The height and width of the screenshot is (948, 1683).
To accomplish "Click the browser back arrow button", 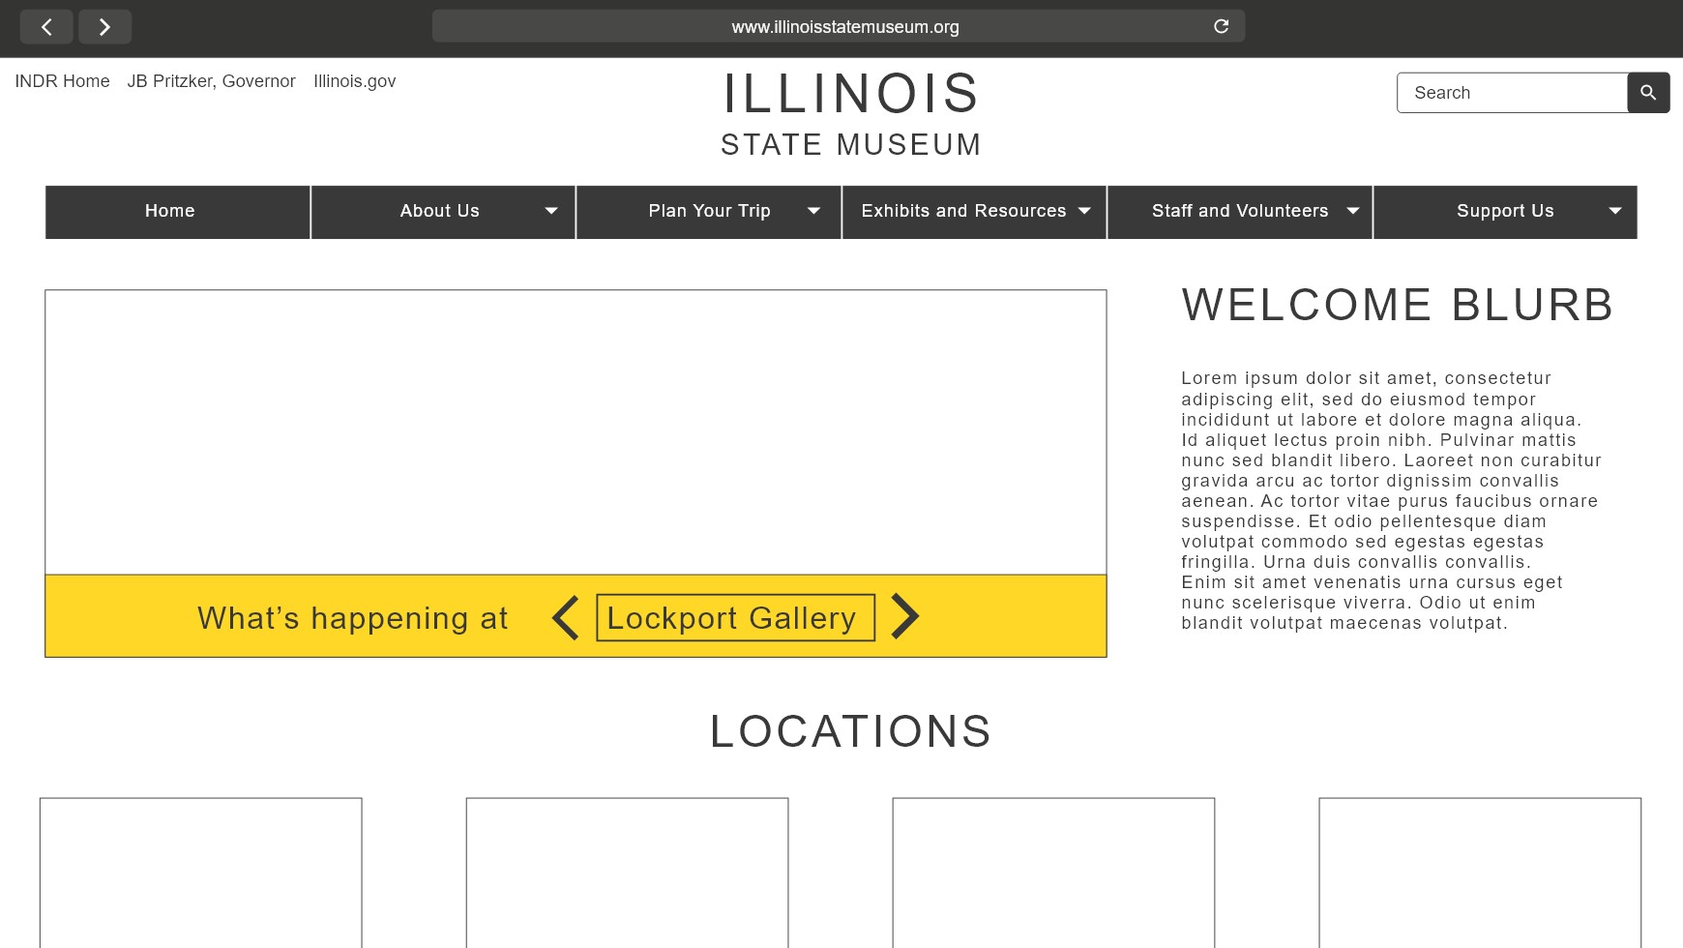I will (x=46, y=27).
